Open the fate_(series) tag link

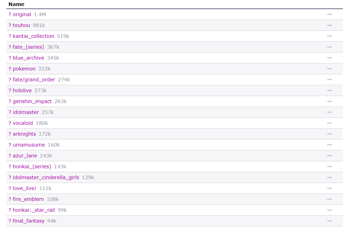click(x=28, y=47)
